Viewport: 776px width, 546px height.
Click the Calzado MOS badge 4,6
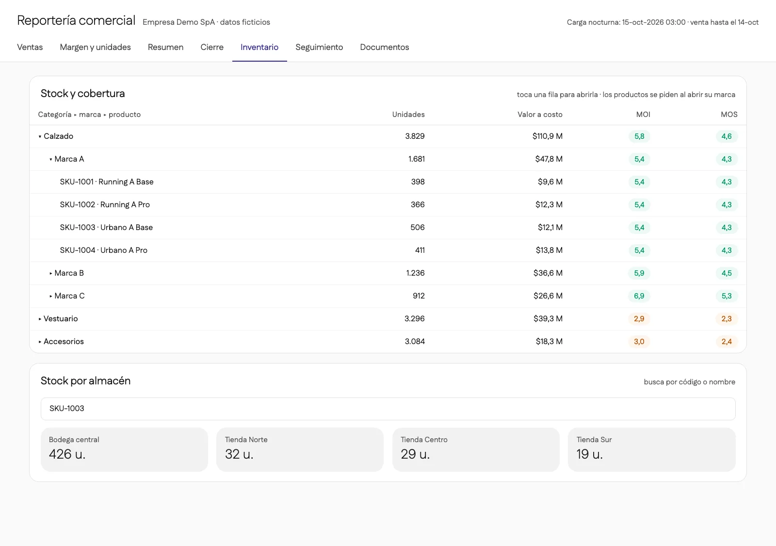coord(727,136)
